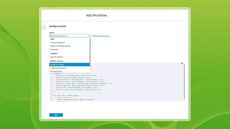Click the search magnifier icon in Action field
Viewport: 230px width, 129px height.
[x=51, y=36]
